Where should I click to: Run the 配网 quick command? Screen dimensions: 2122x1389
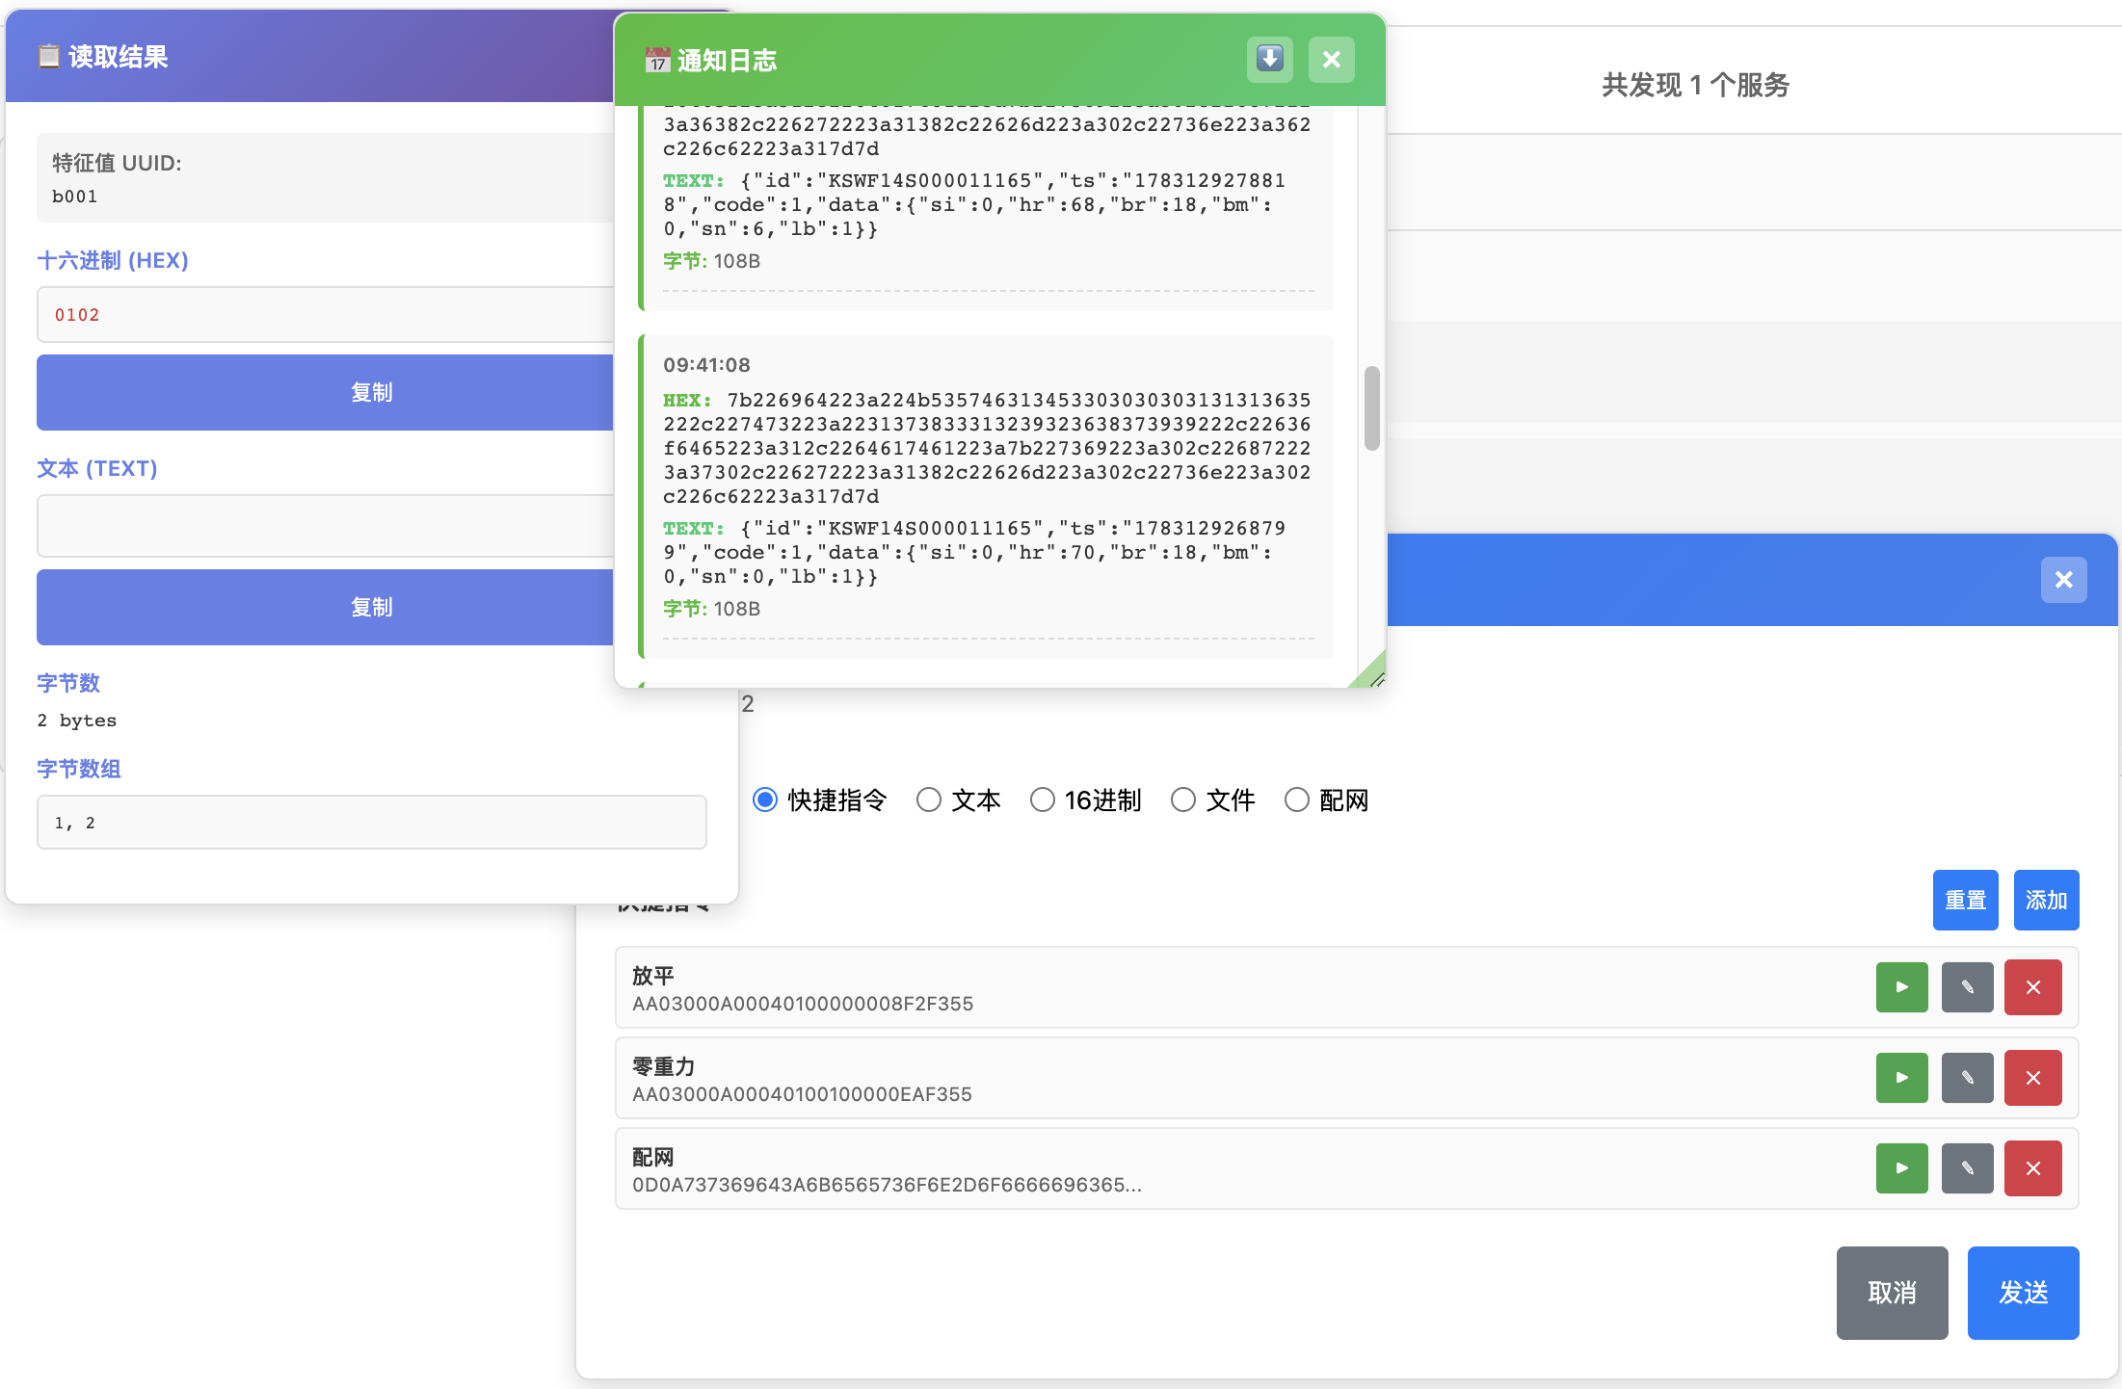click(1901, 1168)
